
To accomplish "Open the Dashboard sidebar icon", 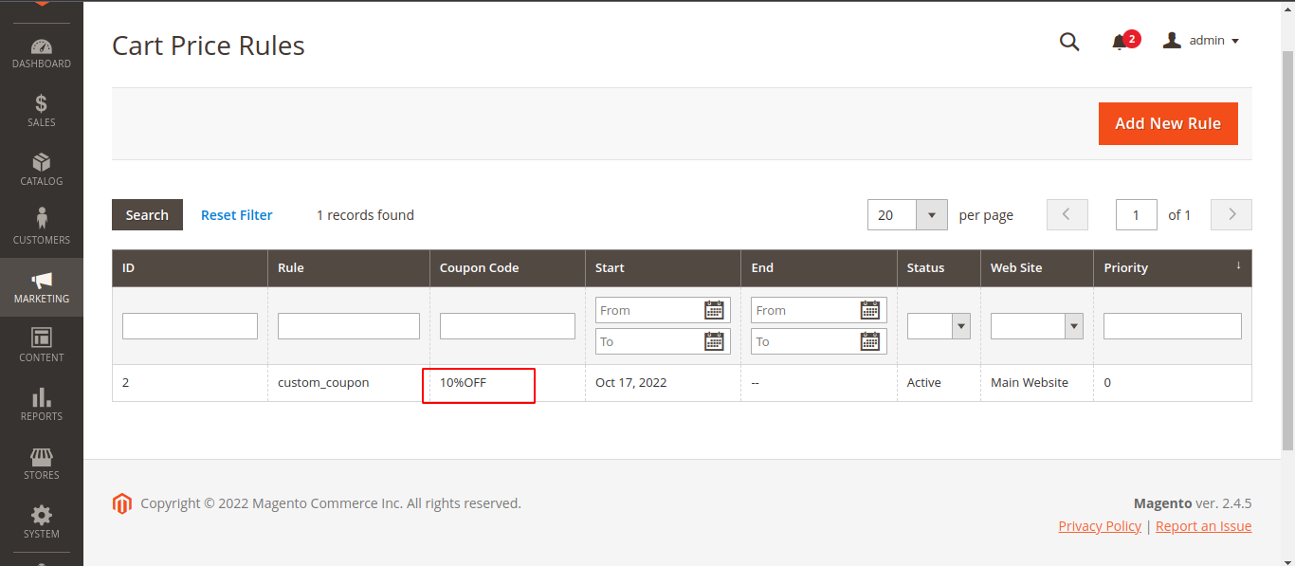I will [41, 53].
